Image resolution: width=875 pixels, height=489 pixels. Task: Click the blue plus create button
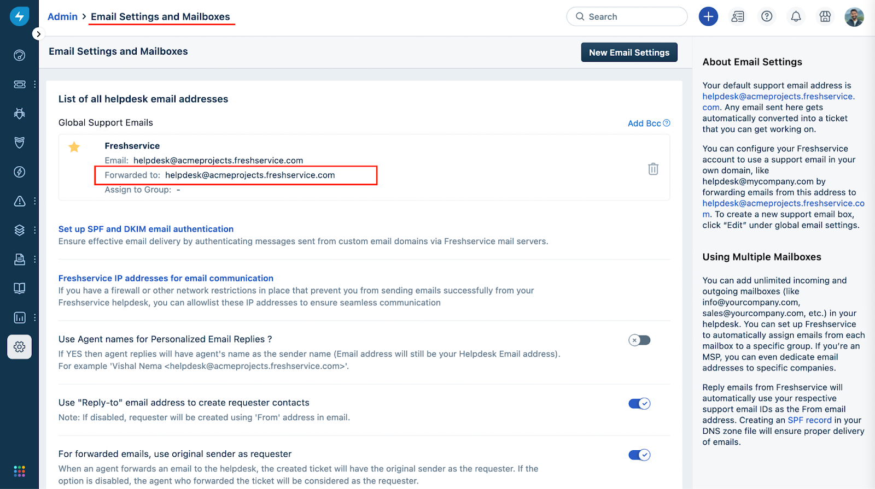tap(708, 16)
